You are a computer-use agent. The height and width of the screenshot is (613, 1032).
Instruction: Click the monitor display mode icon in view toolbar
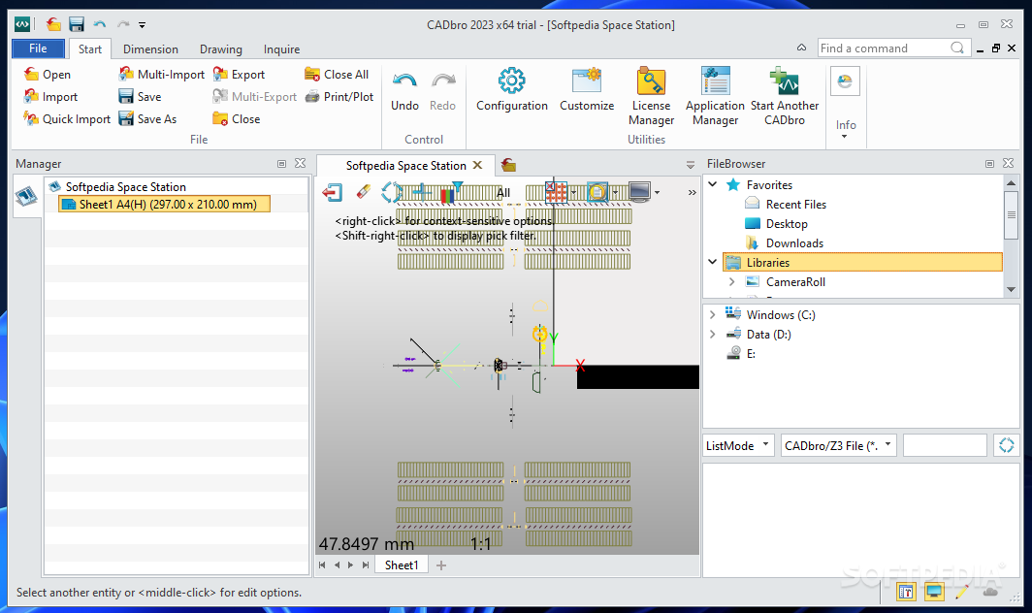tap(640, 192)
